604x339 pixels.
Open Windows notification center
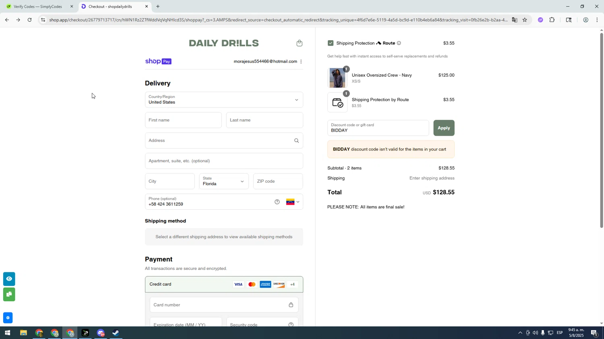coord(594,333)
